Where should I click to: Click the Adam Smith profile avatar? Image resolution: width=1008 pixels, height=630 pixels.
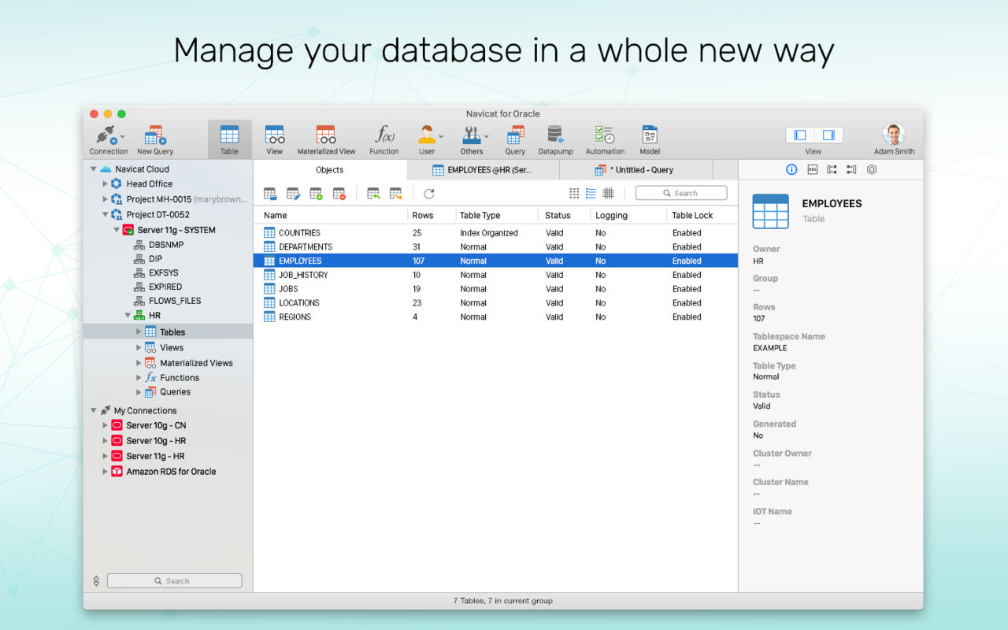click(x=894, y=134)
